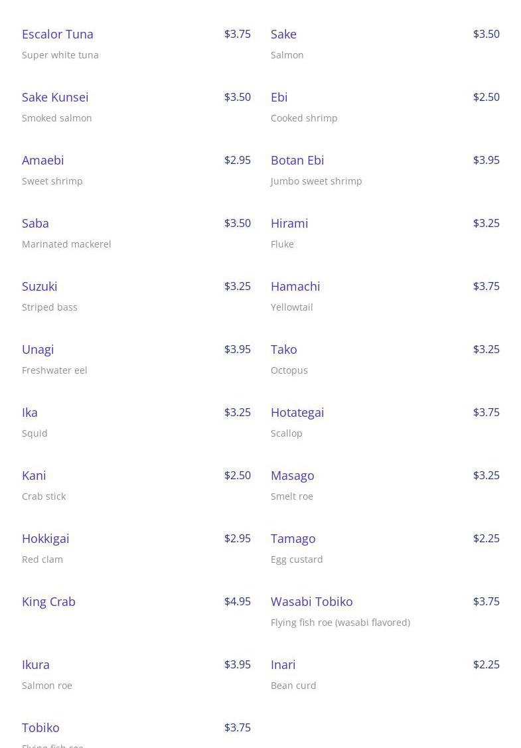521x748 pixels.
Task: Click the Tako octopus title
Action: (284, 349)
